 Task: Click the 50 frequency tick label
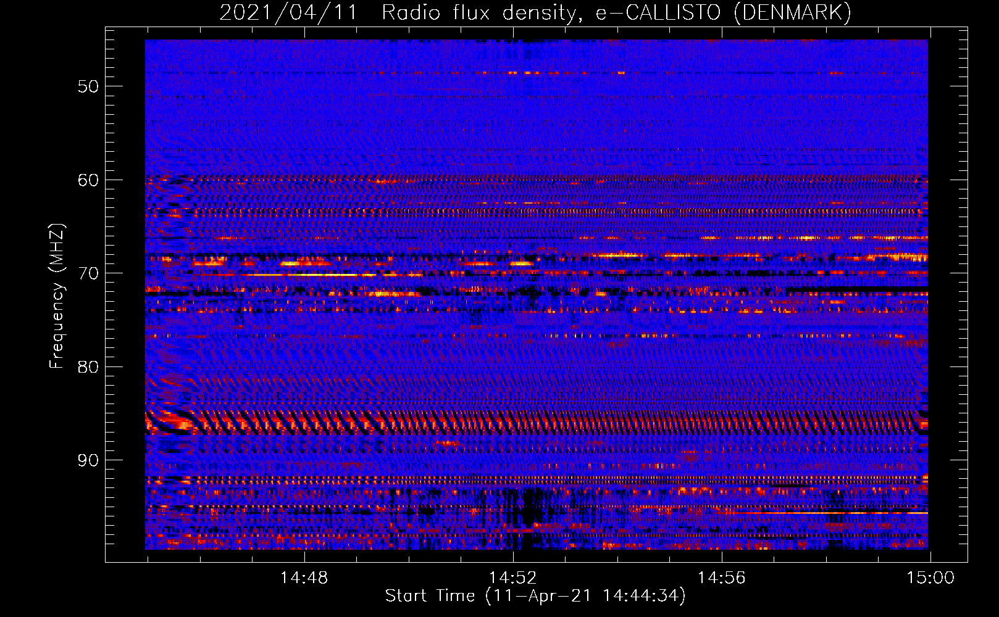88,86
